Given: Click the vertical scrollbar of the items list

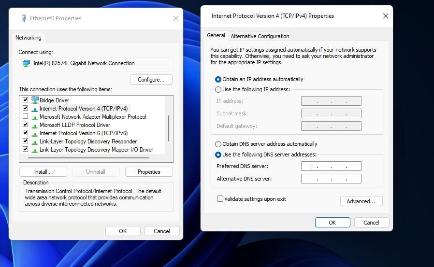Looking at the screenshot, I should [x=169, y=128].
